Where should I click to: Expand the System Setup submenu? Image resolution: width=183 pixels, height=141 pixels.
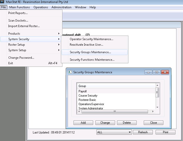17,50
